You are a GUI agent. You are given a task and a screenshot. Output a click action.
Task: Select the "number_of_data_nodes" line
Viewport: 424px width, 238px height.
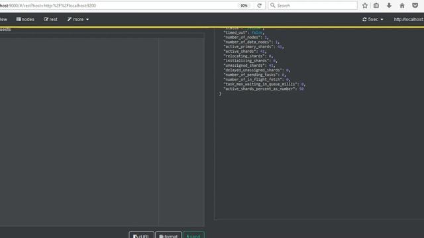coord(252,42)
